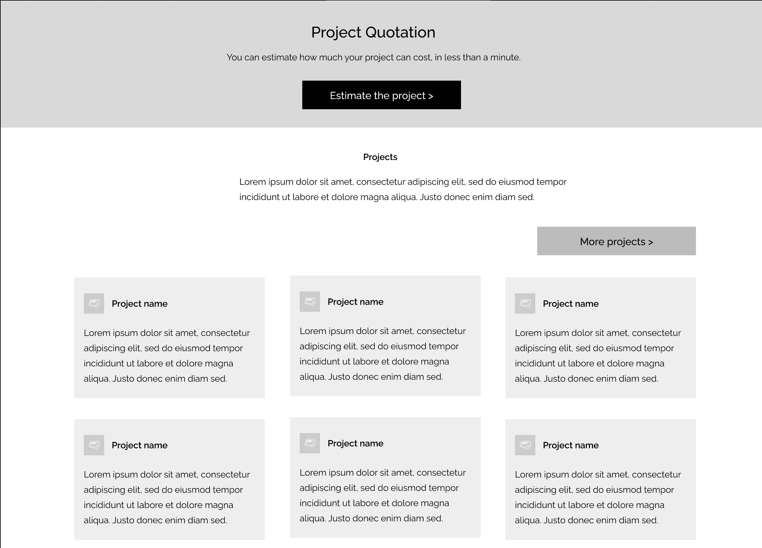Screen dimensions: 762x548
Task: Click the image icon in the top-middle project card
Action: [310, 301]
